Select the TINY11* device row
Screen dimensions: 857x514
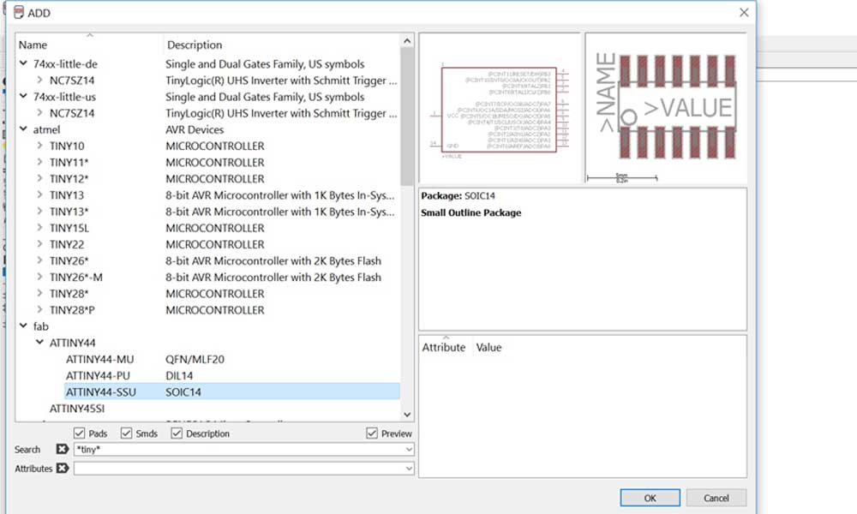click(x=69, y=162)
